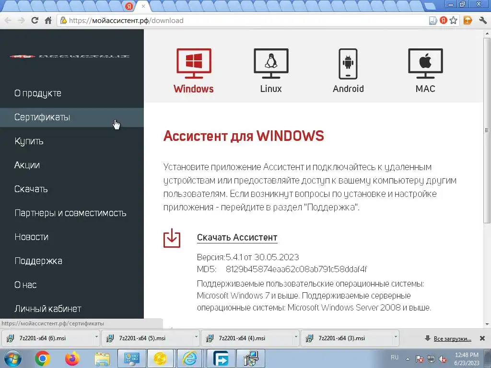Open the Скачать sidebar menu item
Screen dimensions: 491x368
click(31, 189)
